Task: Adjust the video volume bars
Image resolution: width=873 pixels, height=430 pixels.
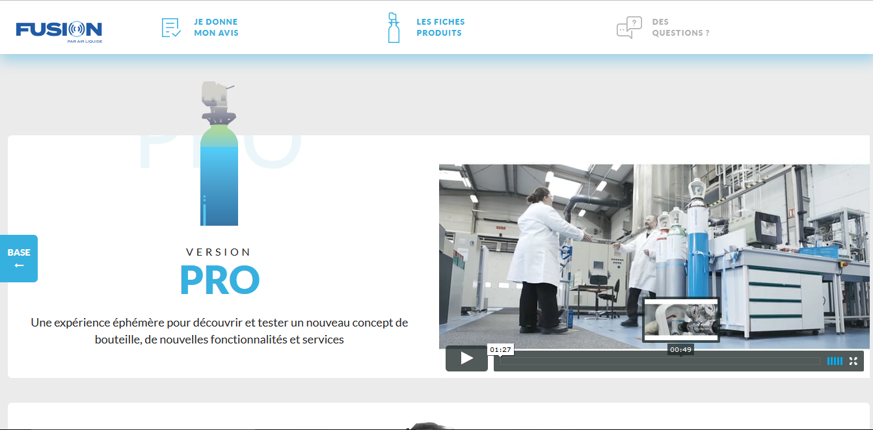Action: coord(835,361)
